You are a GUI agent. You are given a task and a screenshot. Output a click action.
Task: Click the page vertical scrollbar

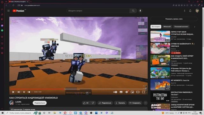[203, 59]
